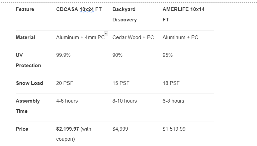The height and width of the screenshot is (146, 257).
Task: Click the bold "$2,199.97" price text
Action: click(x=68, y=129)
